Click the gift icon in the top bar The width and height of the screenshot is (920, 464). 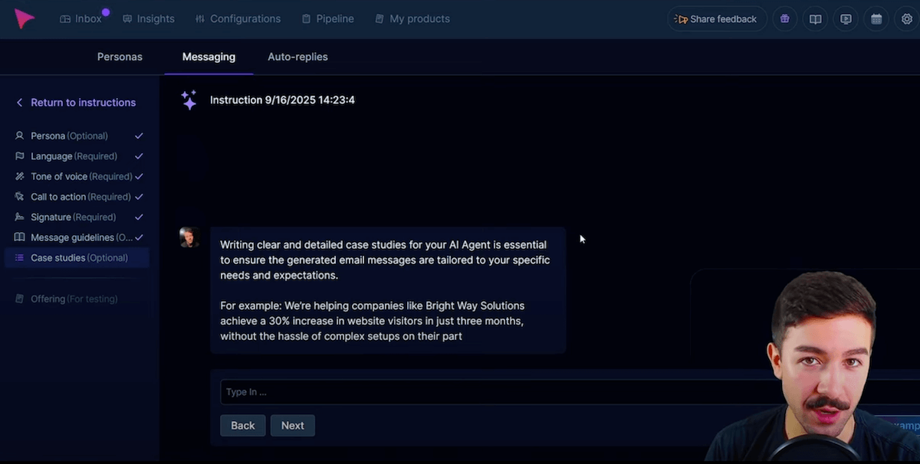(x=784, y=19)
